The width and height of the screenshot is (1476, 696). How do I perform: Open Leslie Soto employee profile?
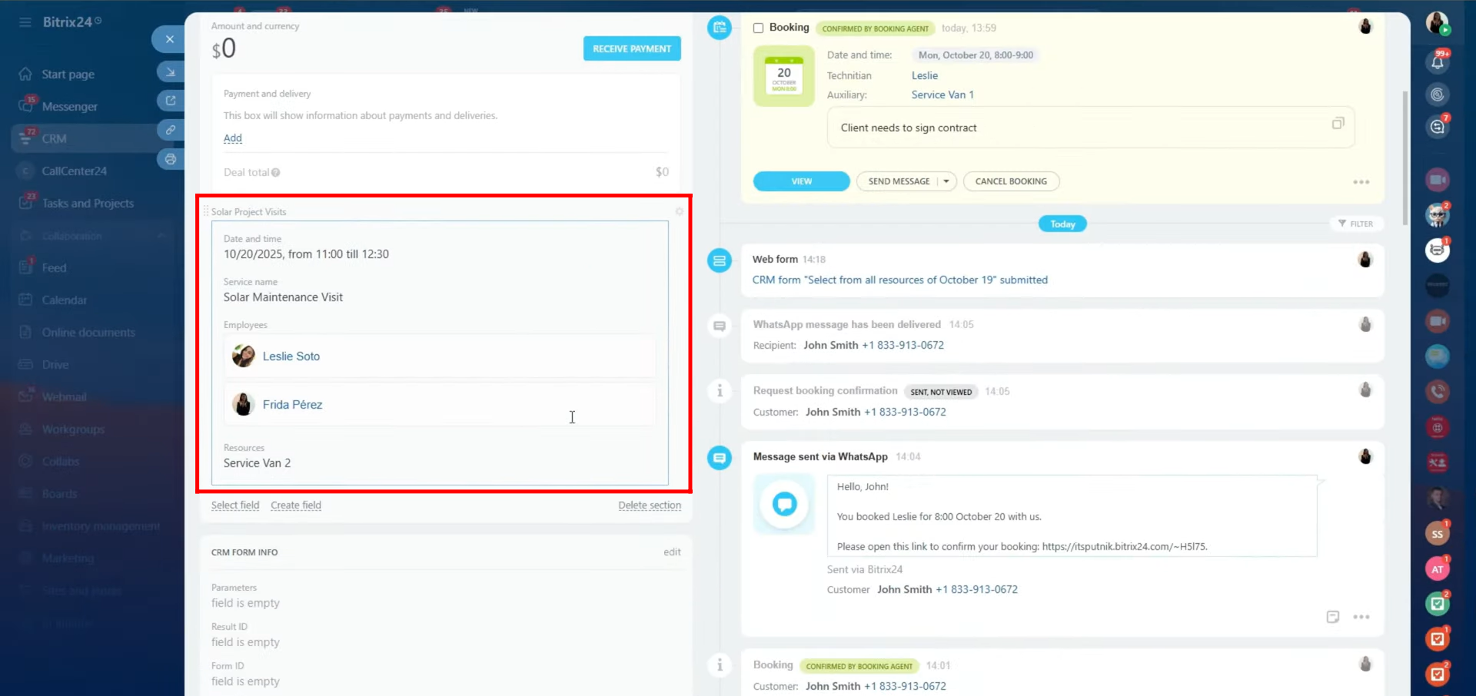point(291,356)
